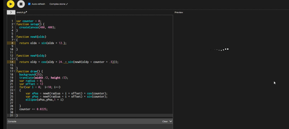Stop the running sketch
Screen dimensions: 289x129
[x=21, y=4]
